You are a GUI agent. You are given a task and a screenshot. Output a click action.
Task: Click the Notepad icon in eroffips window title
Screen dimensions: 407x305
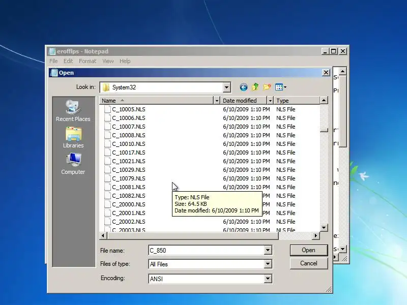tap(52, 51)
